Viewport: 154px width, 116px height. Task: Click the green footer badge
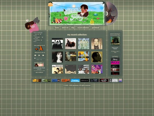[x=46, y=80]
